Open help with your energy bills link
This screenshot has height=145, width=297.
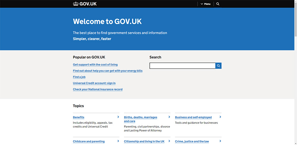(108, 71)
